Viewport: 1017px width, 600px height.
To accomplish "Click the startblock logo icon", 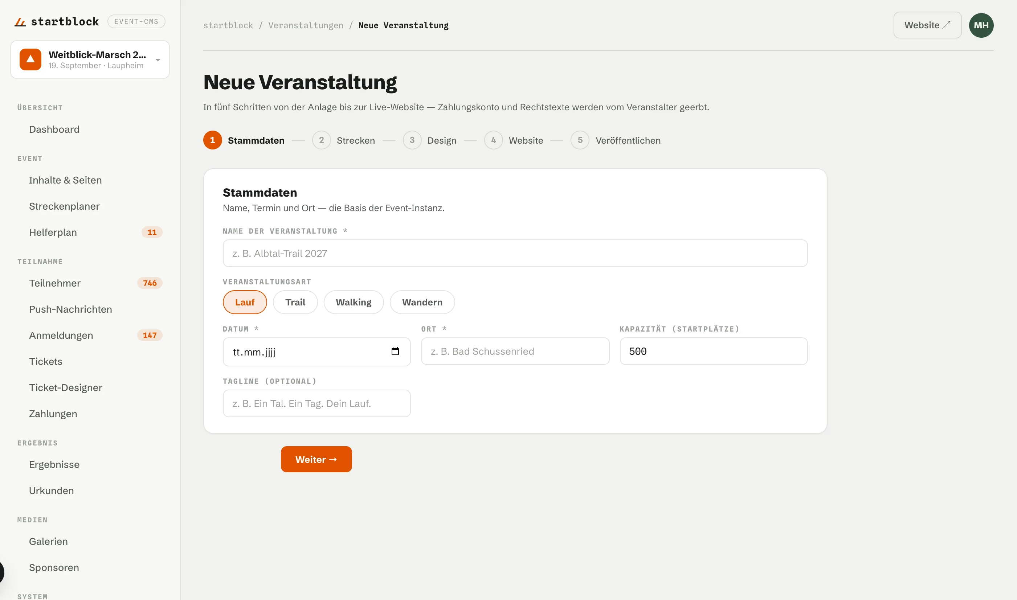I will [20, 22].
